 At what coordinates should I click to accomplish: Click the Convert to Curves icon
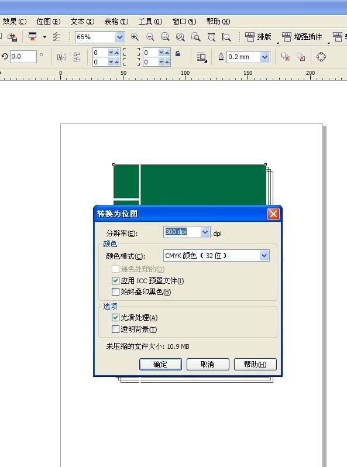tap(321, 57)
